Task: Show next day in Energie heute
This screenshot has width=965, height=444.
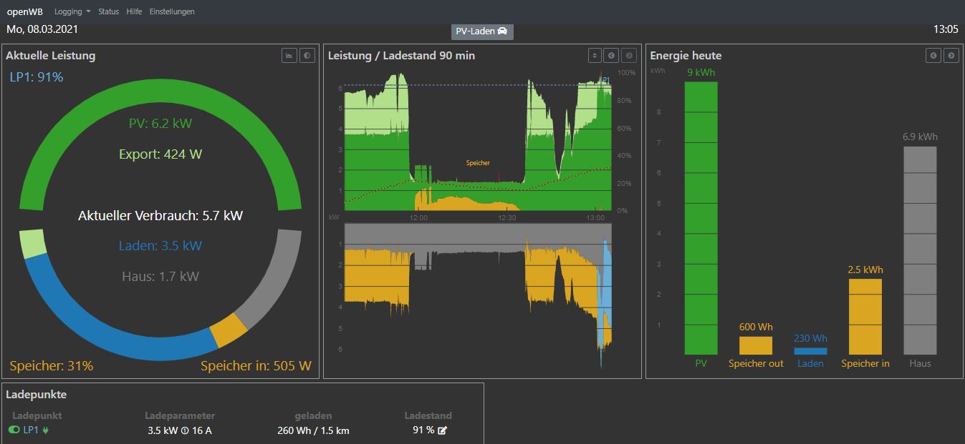Action: [x=951, y=56]
